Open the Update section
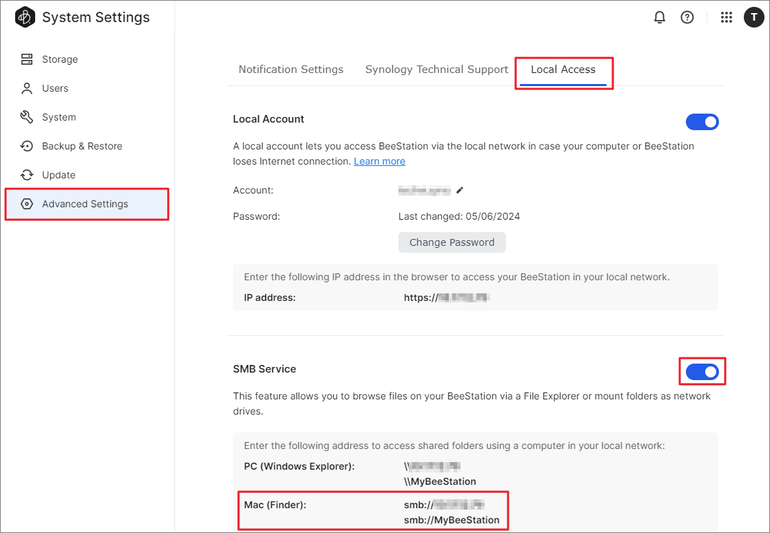Screen dimensions: 770x533 tap(57, 175)
